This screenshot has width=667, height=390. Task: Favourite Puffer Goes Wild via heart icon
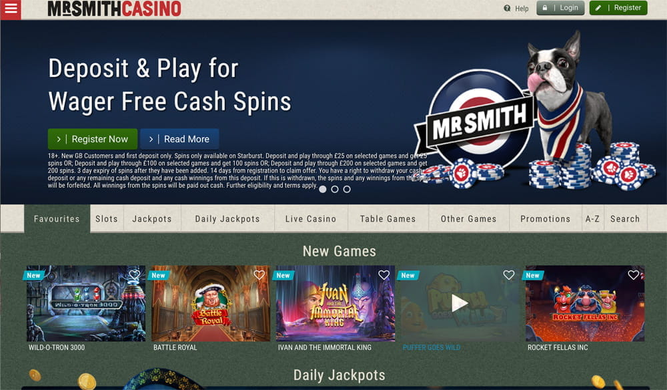click(x=508, y=275)
